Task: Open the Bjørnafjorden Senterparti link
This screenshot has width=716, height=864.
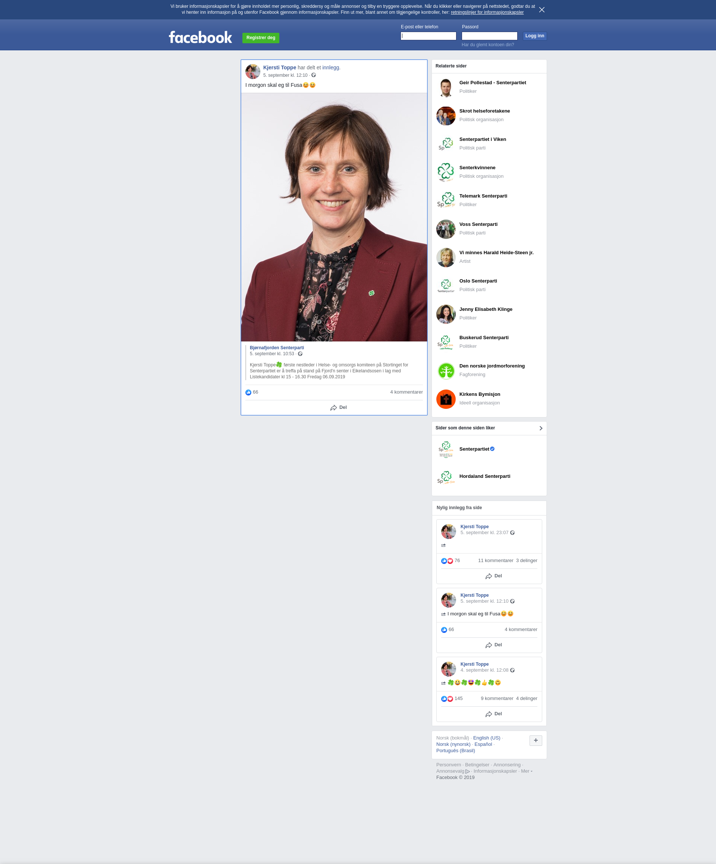Action: [277, 348]
